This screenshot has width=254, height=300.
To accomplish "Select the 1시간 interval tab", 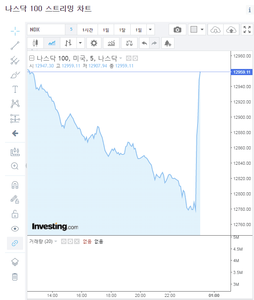I will pyautogui.click(x=88, y=30).
